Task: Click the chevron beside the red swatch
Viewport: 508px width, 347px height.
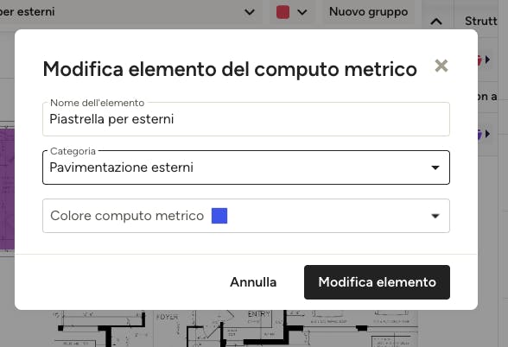Action: click(302, 12)
